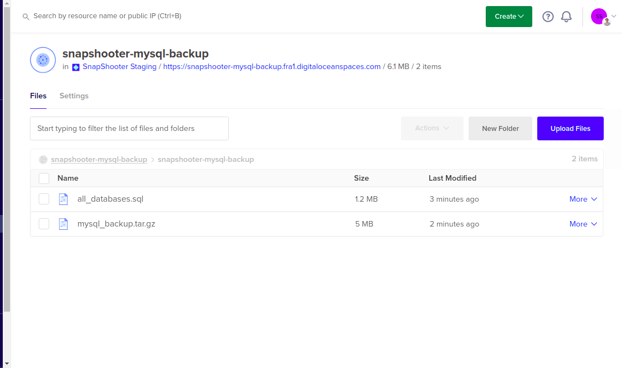The height and width of the screenshot is (368, 622).
Task: Open the digitaloceanspaces.com Space URL link
Action: (x=272, y=66)
